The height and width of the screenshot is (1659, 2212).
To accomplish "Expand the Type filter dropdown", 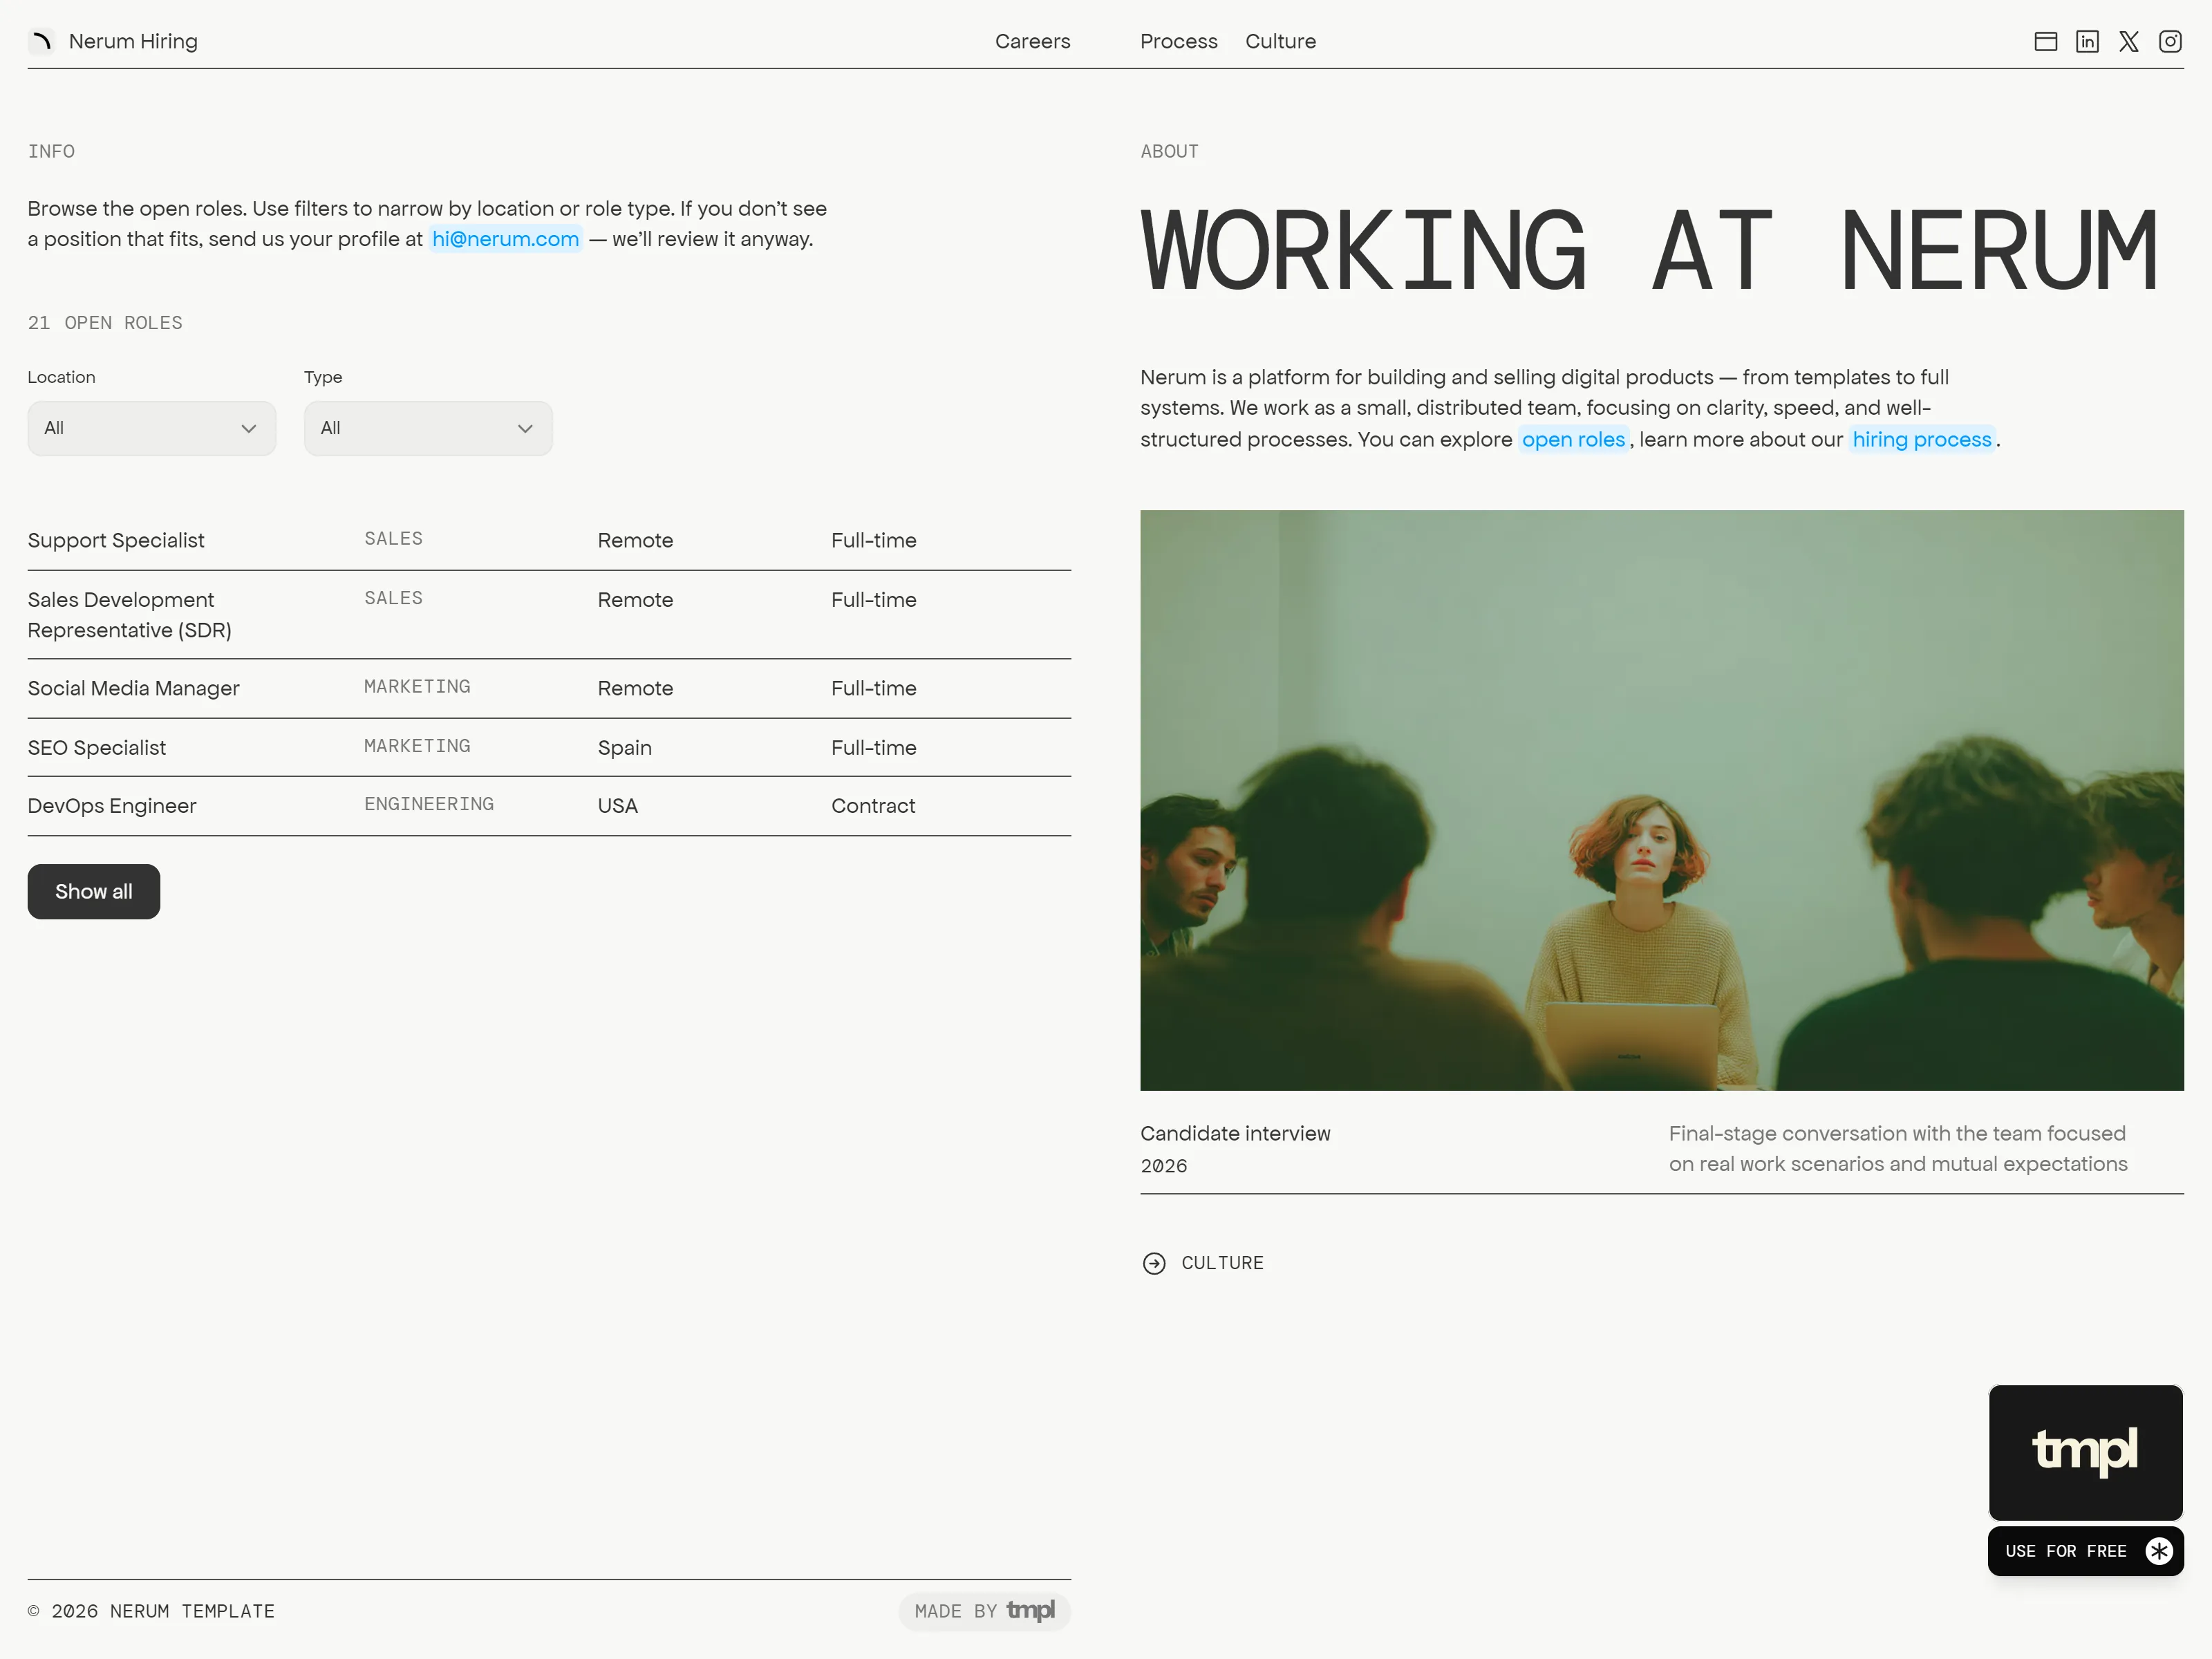I will pyautogui.click(x=428, y=428).
